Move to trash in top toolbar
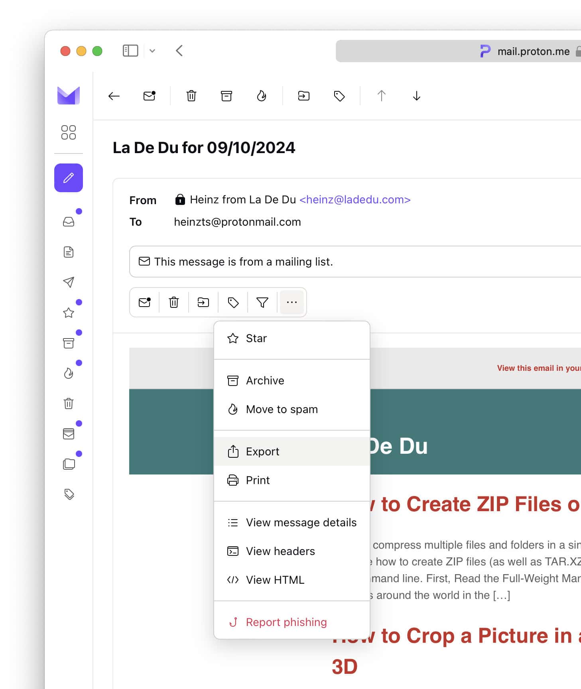581x689 pixels. [191, 96]
